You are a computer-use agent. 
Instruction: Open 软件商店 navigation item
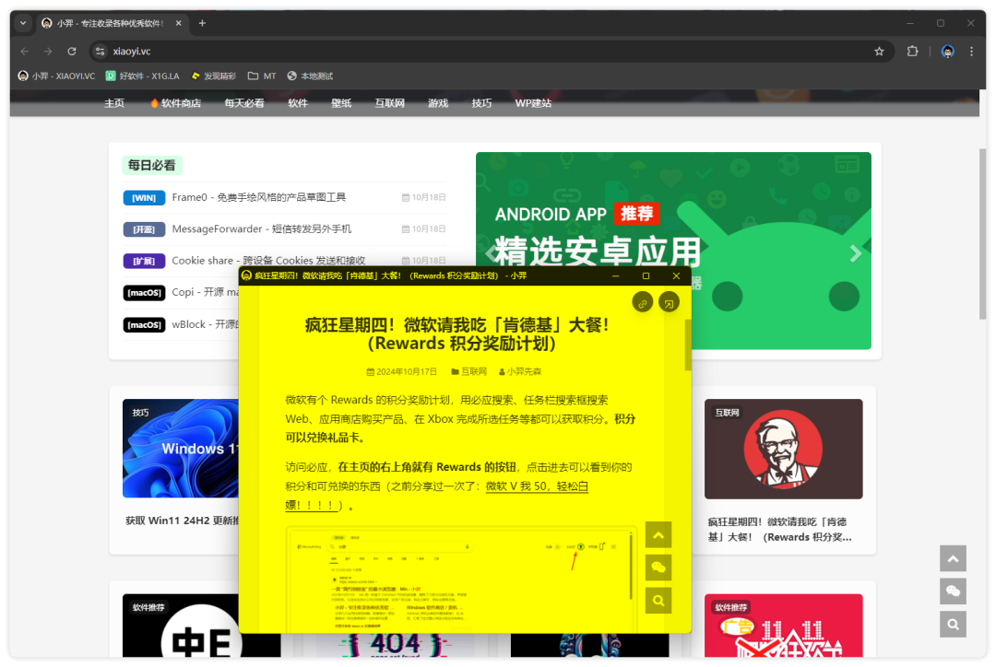pos(176,103)
